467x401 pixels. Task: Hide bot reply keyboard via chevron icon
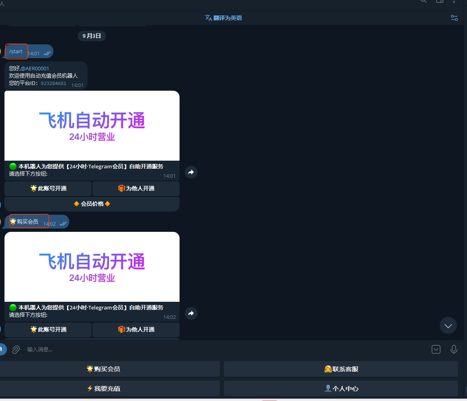436,349
